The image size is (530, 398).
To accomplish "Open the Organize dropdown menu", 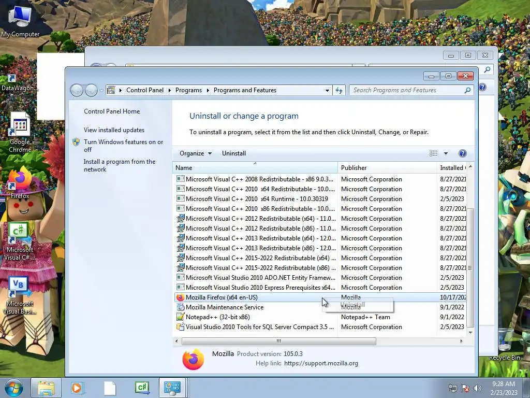I will coord(195,153).
